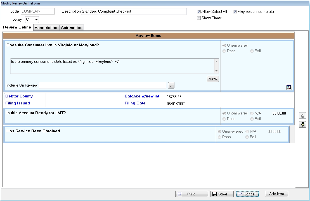Viewport: 310px width, 201px height.
Task: Uncheck the May Save Incomplete checkbox
Action: pyautogui.click(x=235, y=12)
